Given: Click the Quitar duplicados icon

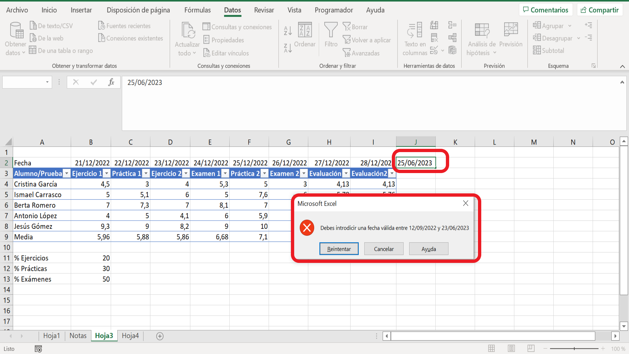Looking at the screenshot, I should click(x=434, y=38).
